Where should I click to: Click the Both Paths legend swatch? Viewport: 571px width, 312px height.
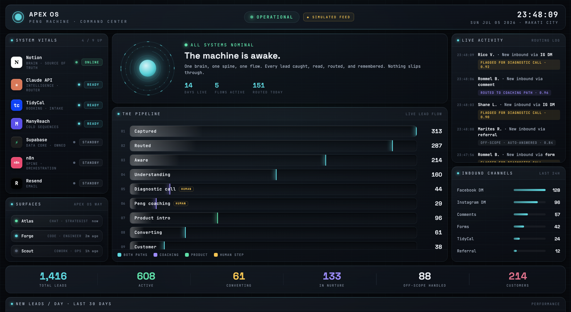pos(119,255)
